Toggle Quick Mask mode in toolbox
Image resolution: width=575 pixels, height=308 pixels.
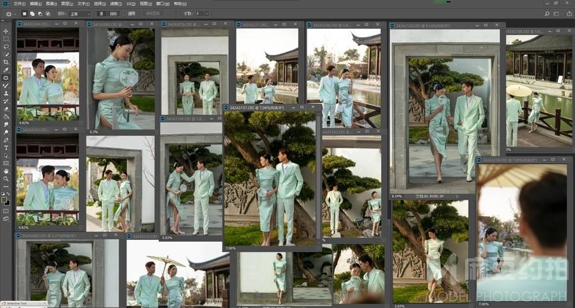click(x=6, y=211)
